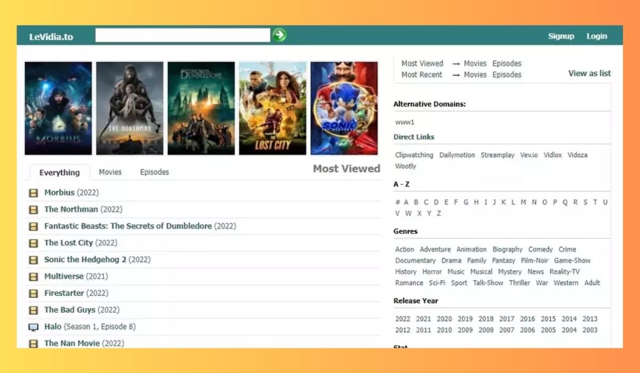Screen dimensions: 640x373
Task: Open the Documentary genre
Action: tap(415, 261)
